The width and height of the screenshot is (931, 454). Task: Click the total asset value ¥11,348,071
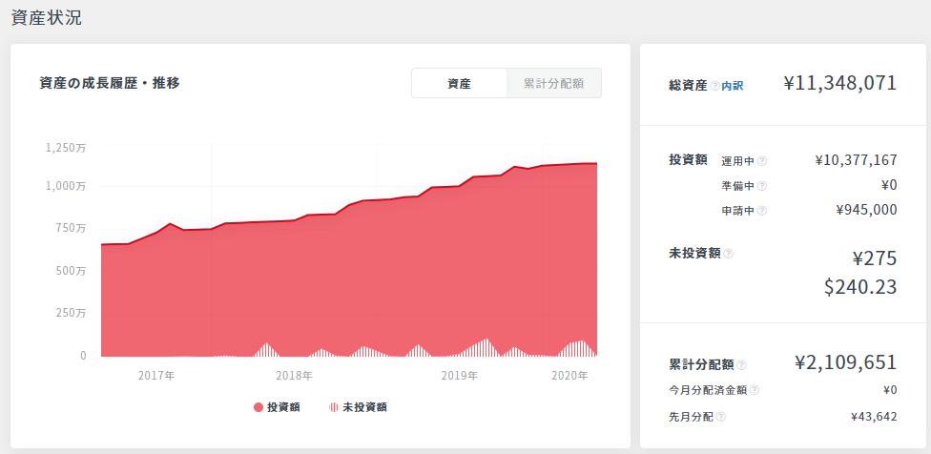coord(839,83)
